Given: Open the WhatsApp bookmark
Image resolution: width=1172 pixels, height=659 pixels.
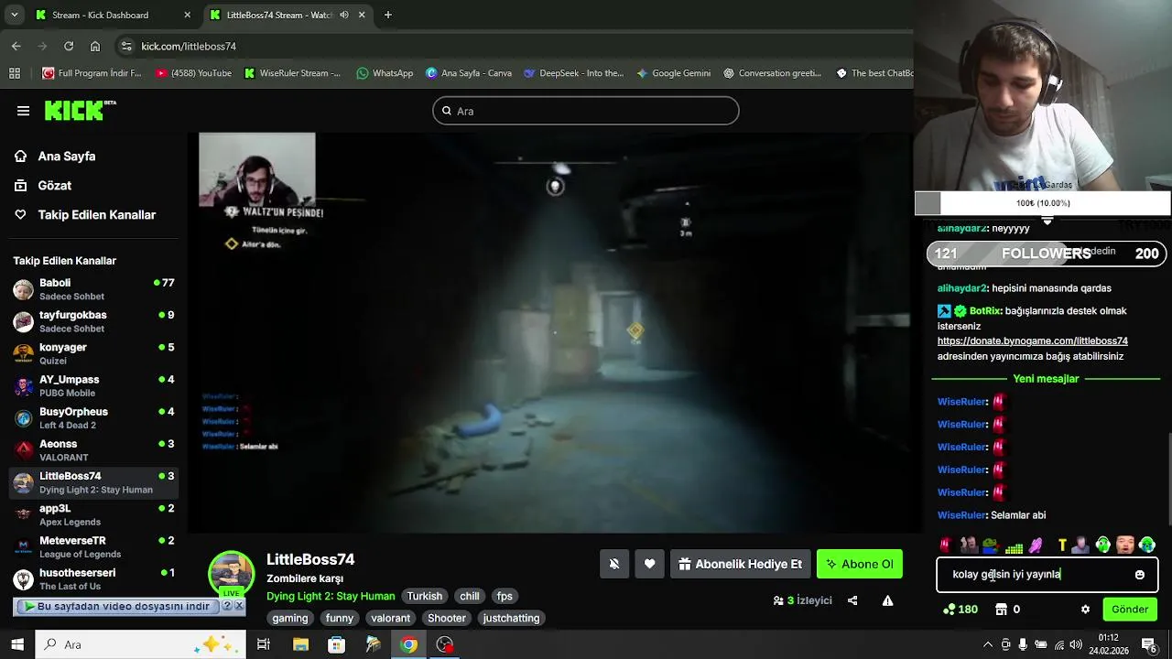Looking at the screenshot, I should tap(385, 73).
